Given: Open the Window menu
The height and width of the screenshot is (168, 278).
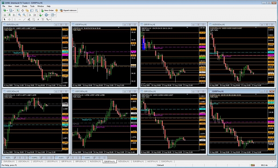Looking at the screenshot, I should [40, 6].
